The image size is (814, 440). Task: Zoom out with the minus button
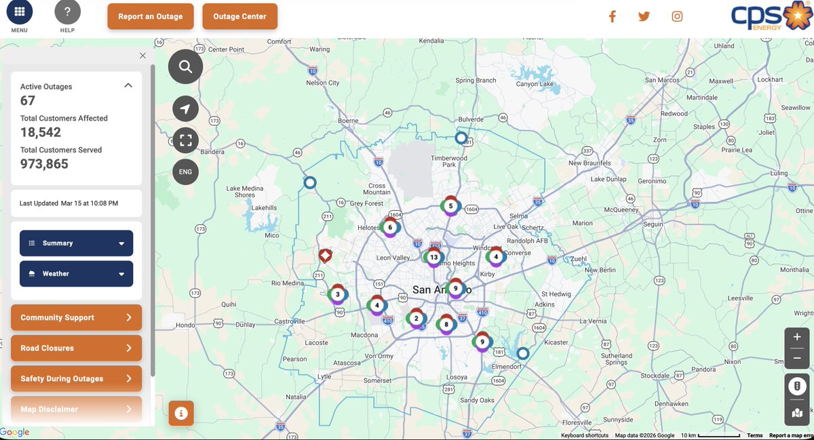(x=796, y=358)
